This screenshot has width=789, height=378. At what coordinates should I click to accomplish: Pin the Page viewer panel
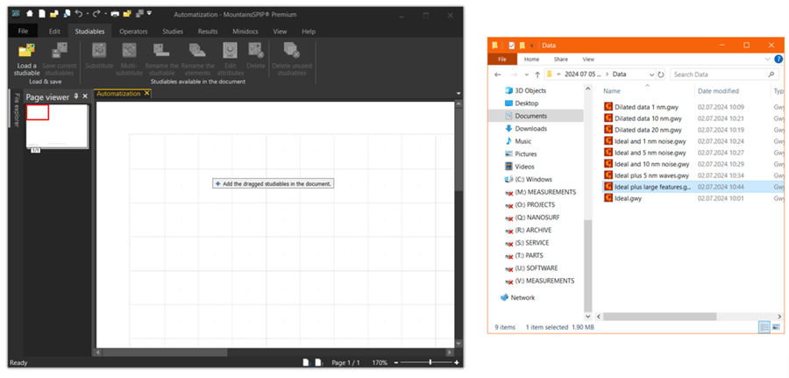point(76,96)
